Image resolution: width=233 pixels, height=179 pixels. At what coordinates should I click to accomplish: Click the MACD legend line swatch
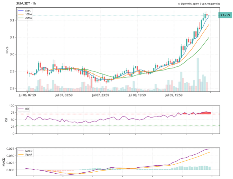pos(21,151)
